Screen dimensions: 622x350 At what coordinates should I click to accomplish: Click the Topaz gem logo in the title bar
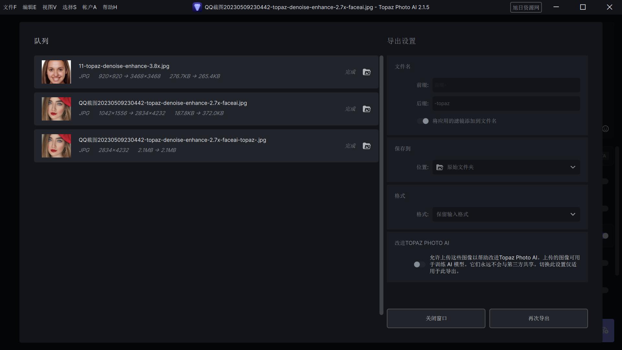[x=197, y=7]
